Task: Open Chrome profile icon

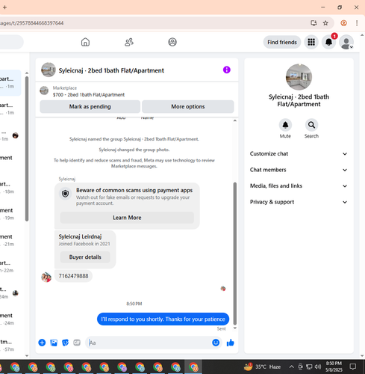Action: (x=343, y=23)
